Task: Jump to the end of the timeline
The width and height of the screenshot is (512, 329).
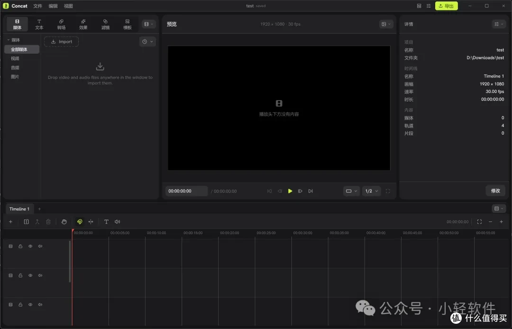Action: tap(311, 191)
